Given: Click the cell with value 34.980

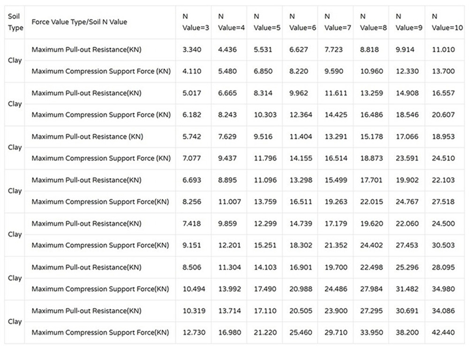Looking at the screenshot, I should click(x=443, y=289).
